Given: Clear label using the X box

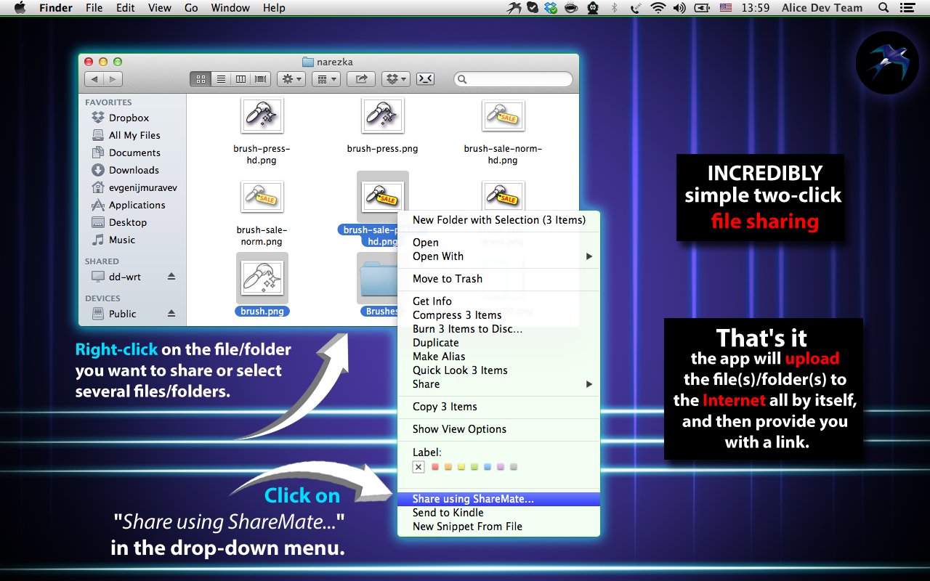Looking at the screenshot, I should (x=418, y=467).
